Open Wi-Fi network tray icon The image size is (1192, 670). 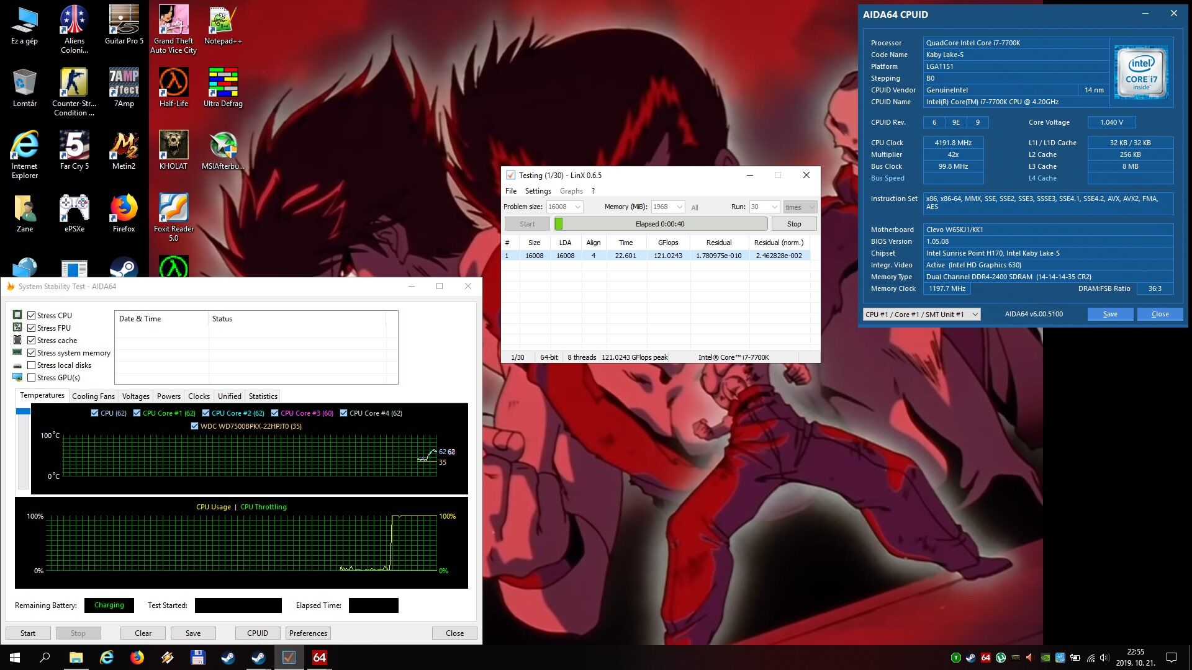(1090, 658)
